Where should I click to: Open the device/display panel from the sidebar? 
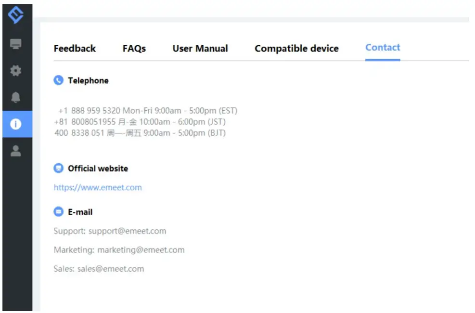[x=16, y=44]
